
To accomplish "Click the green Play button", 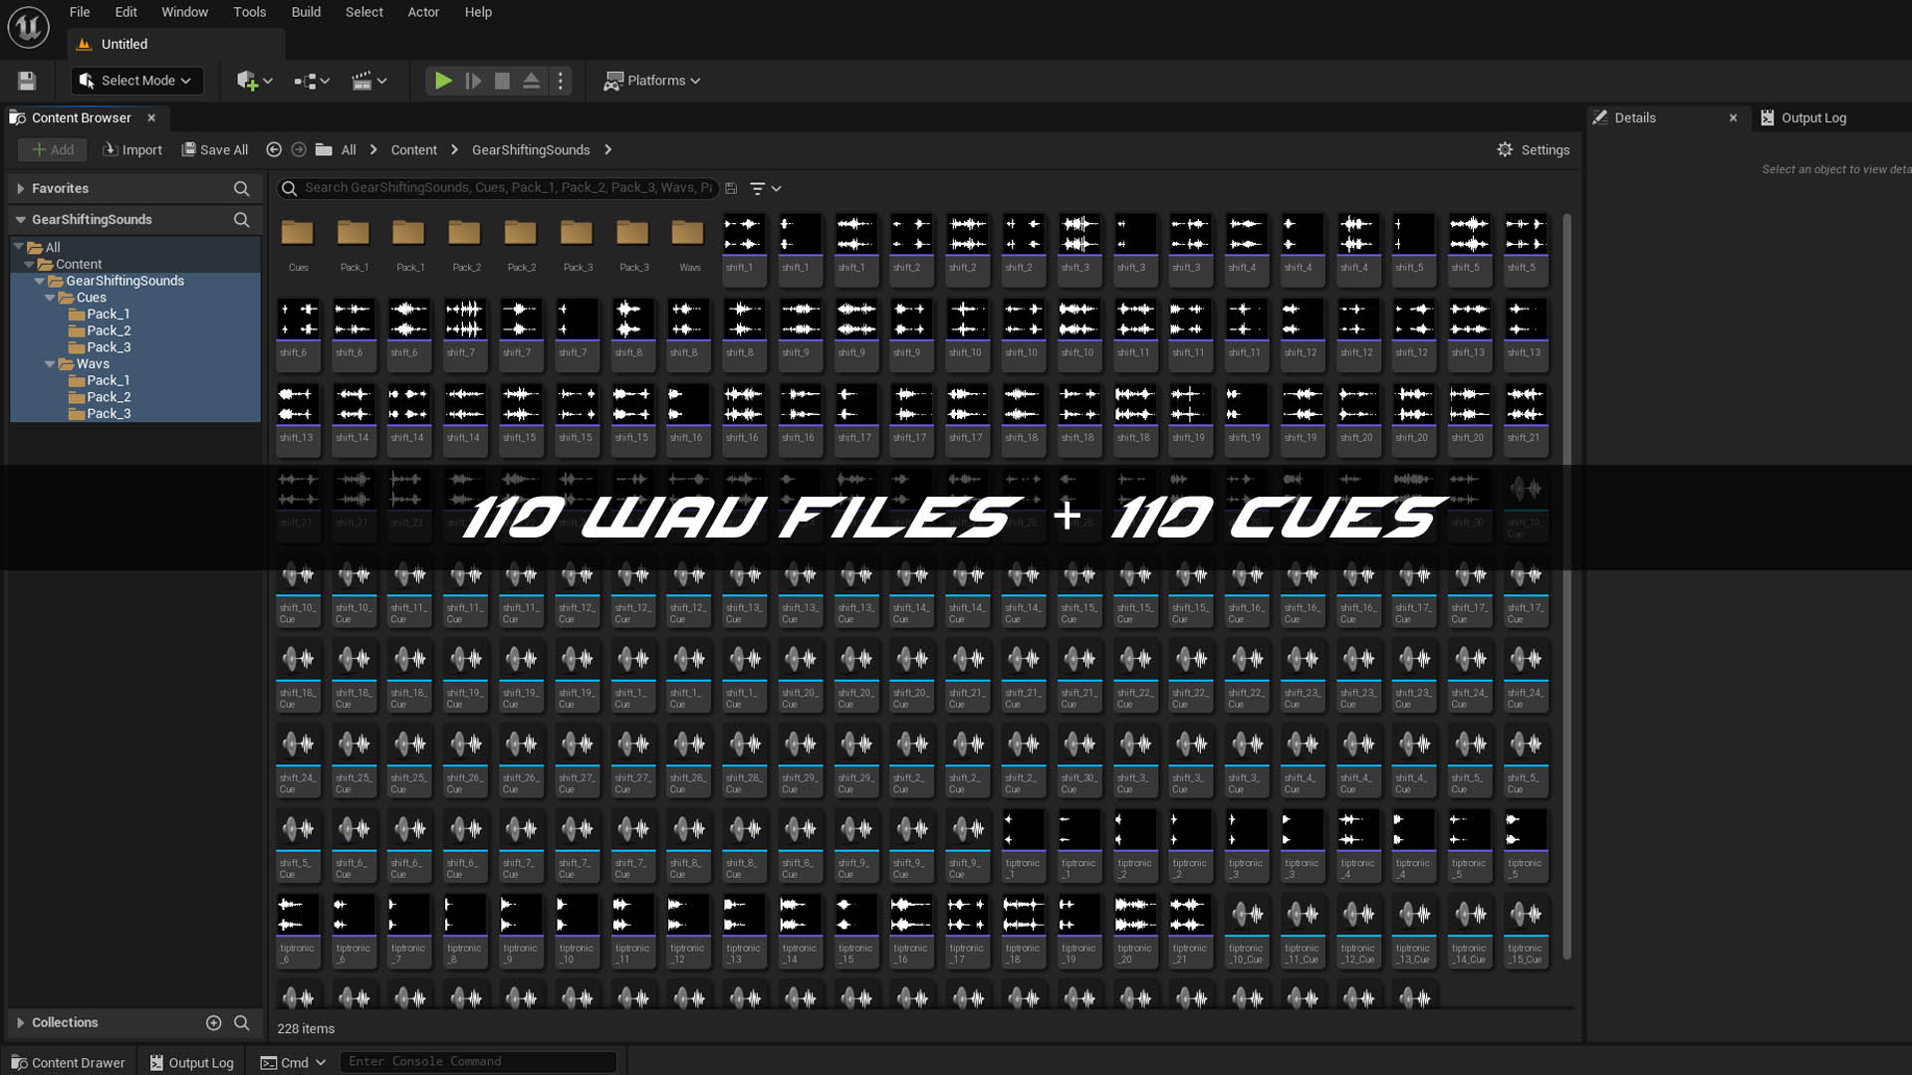I will coord(443,81).
